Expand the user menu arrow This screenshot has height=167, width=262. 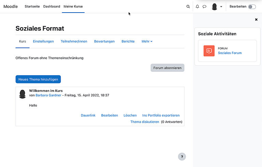tap(221, 6)
